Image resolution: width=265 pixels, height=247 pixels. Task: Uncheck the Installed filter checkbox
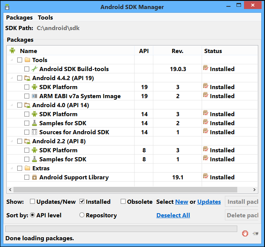[x=82, y=202]
